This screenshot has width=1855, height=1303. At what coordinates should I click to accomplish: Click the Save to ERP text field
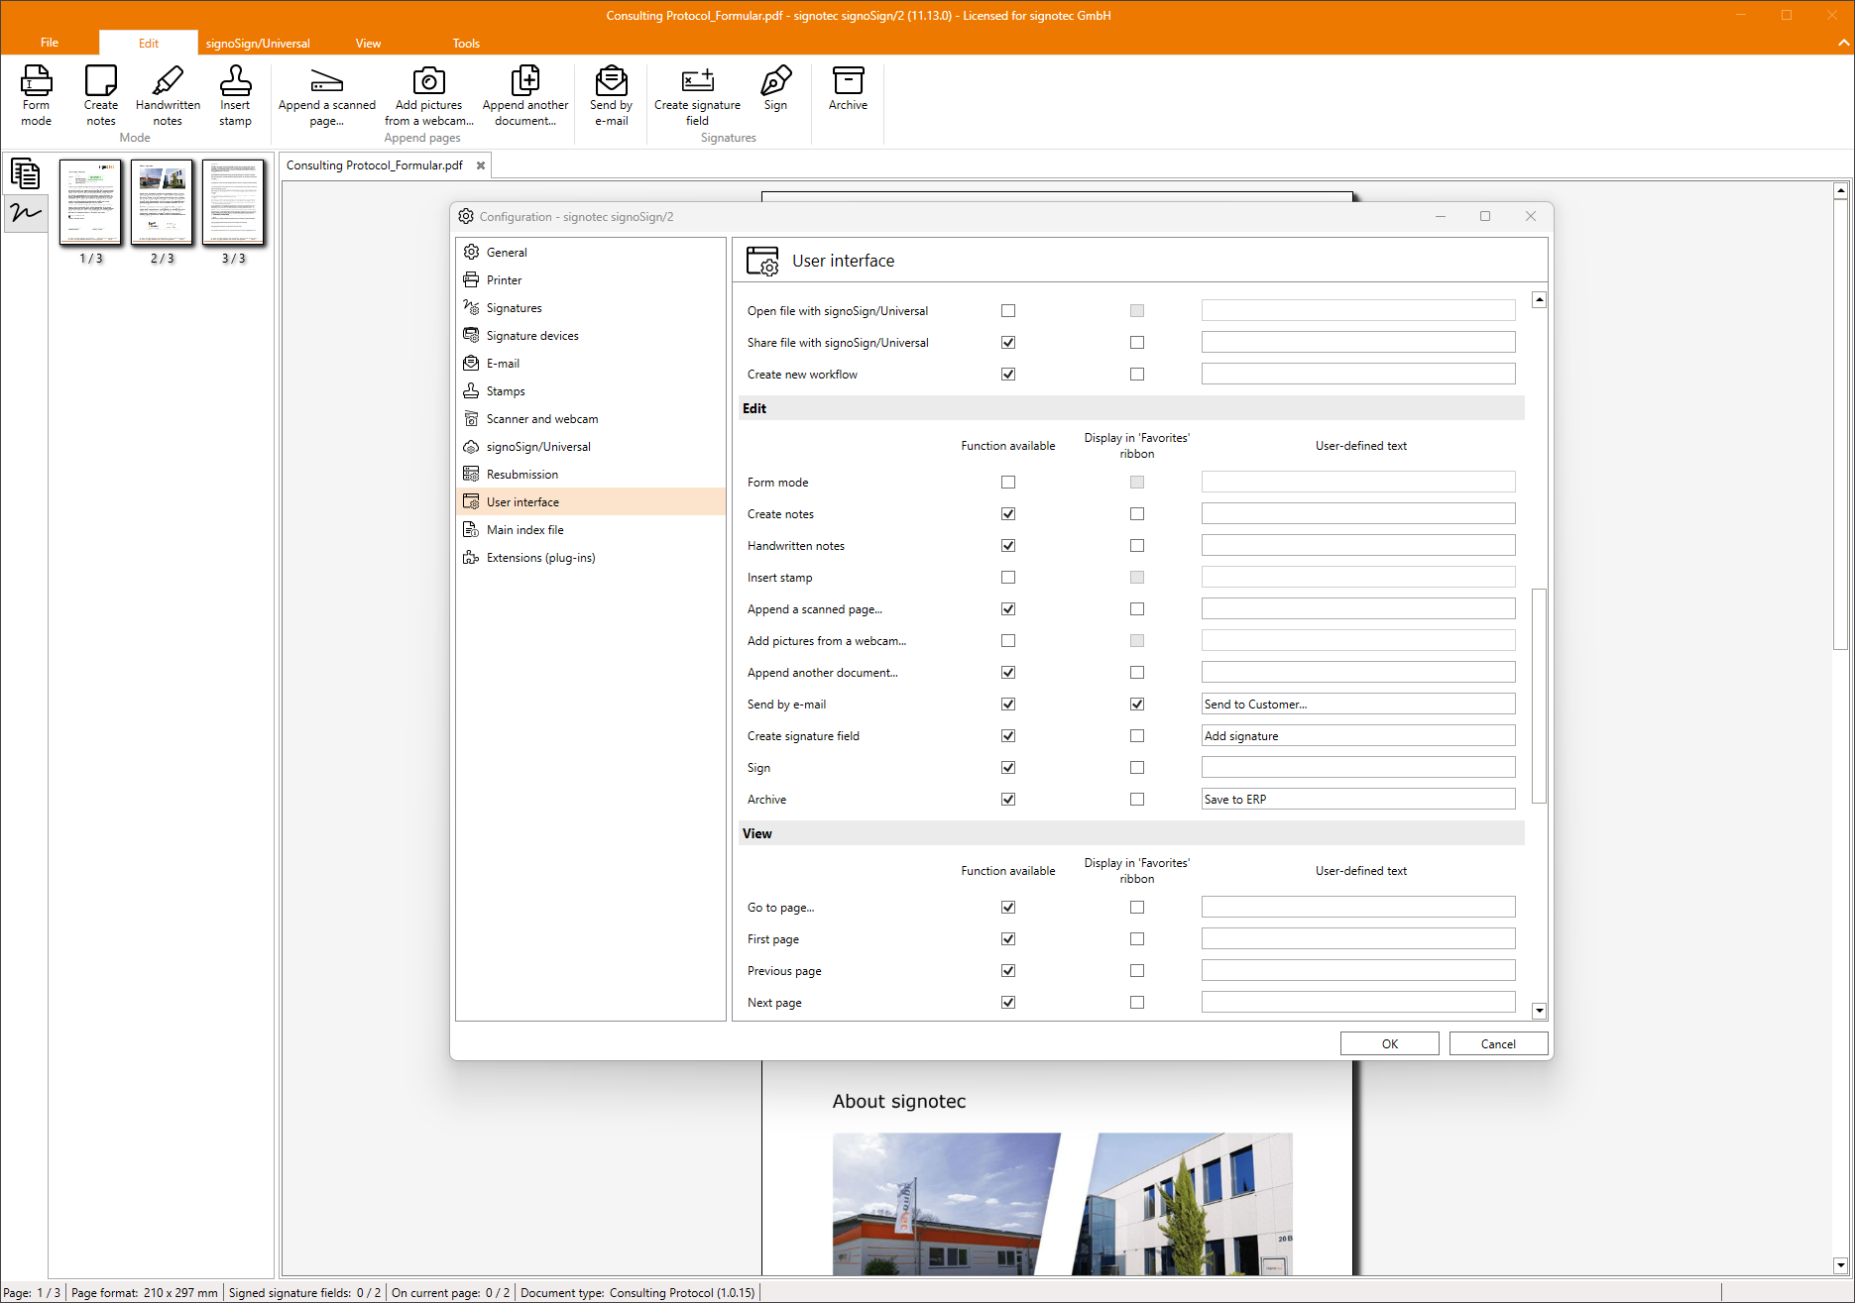tap(1358, 800)
